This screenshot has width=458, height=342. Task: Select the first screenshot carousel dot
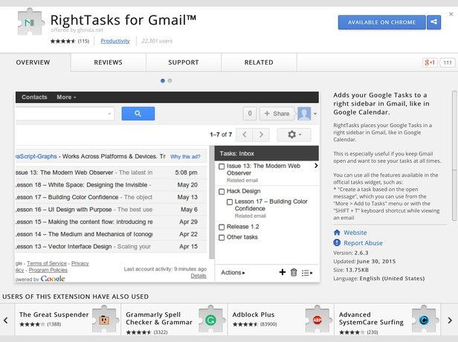click(163, 80)
